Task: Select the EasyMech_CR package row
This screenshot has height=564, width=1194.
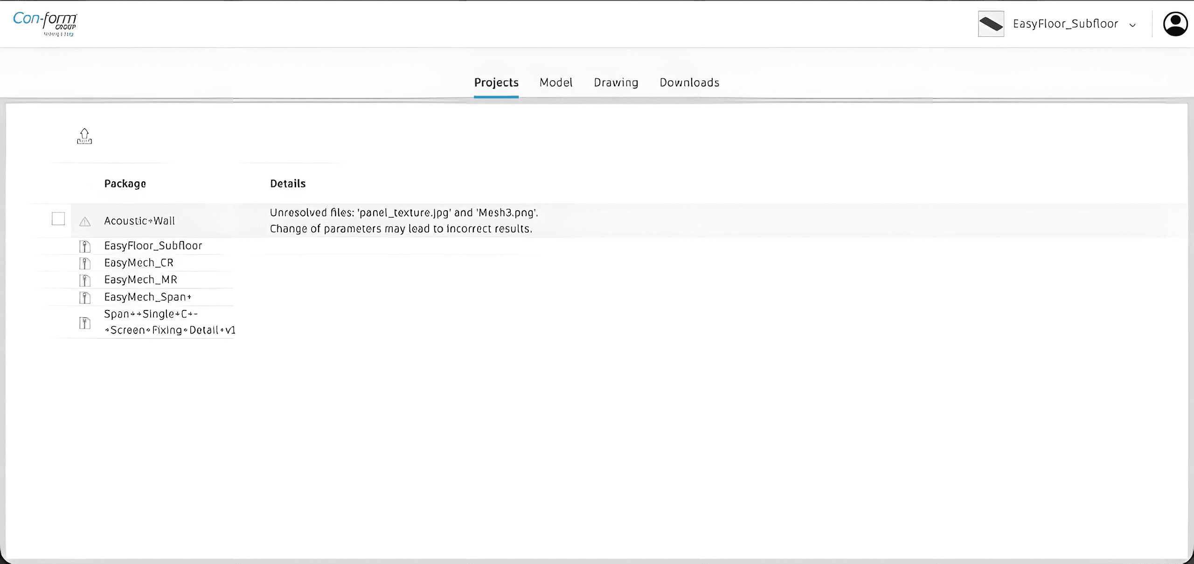Action: (x=139, y=263)
